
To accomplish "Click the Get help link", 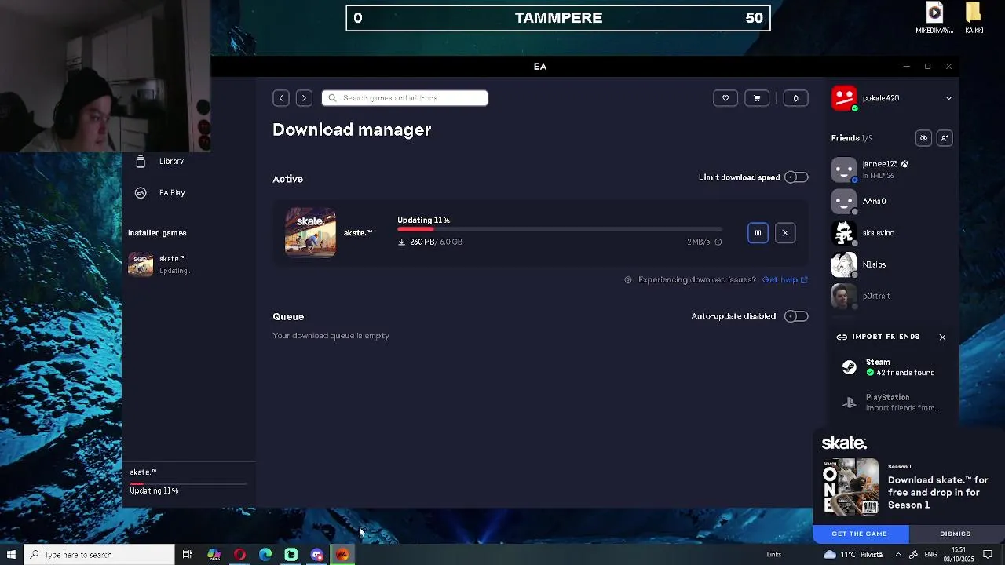I will pos(784,280).
